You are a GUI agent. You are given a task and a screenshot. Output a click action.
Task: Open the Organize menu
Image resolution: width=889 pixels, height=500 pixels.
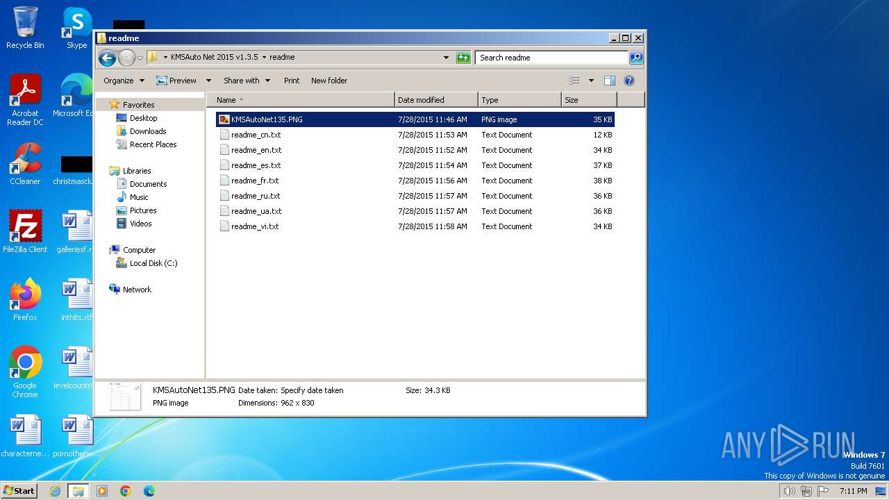tap(124, 81)
